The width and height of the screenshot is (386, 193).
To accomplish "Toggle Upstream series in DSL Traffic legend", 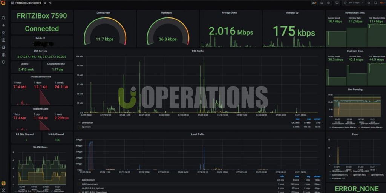I will click(x=86, y=127).
